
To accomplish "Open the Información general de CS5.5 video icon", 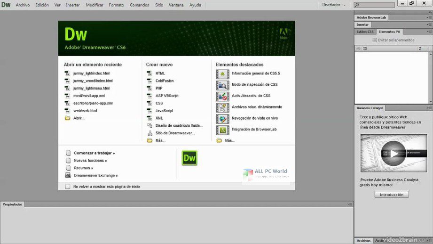I will [x=222, y=74].
